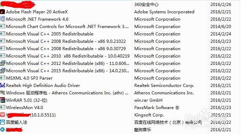Click the Realtek High Definition Audio Driver icon
The image size is (241, 134).
point(2,85)
